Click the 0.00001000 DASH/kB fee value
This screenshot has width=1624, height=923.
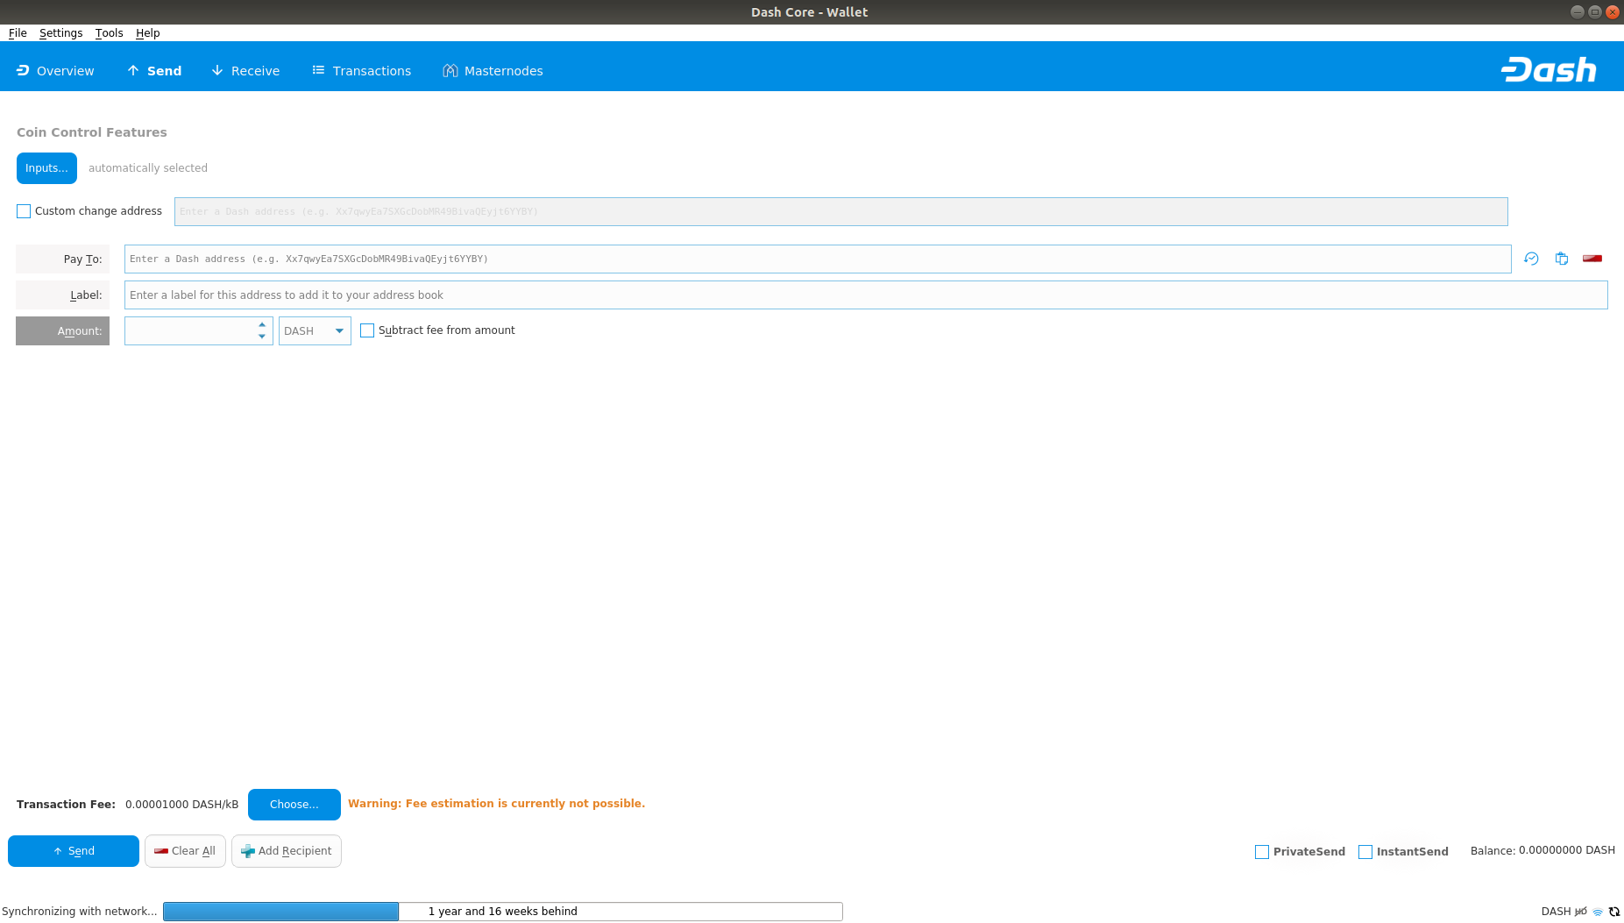tap(181, 805)
